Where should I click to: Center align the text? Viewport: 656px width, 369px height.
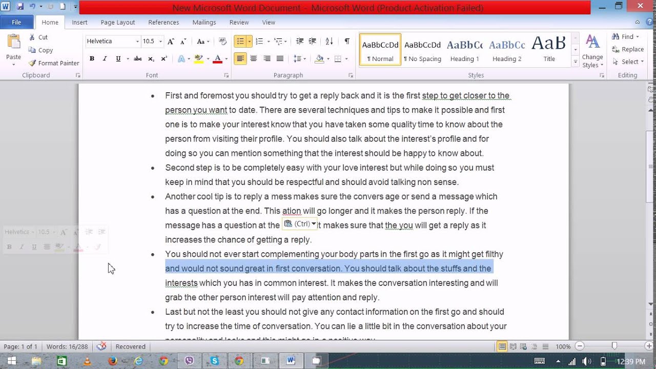[x=254, y=59]
